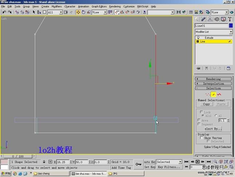Open the render type View dropdown
This screenshot has width=235, height=177.
point(220,12)
